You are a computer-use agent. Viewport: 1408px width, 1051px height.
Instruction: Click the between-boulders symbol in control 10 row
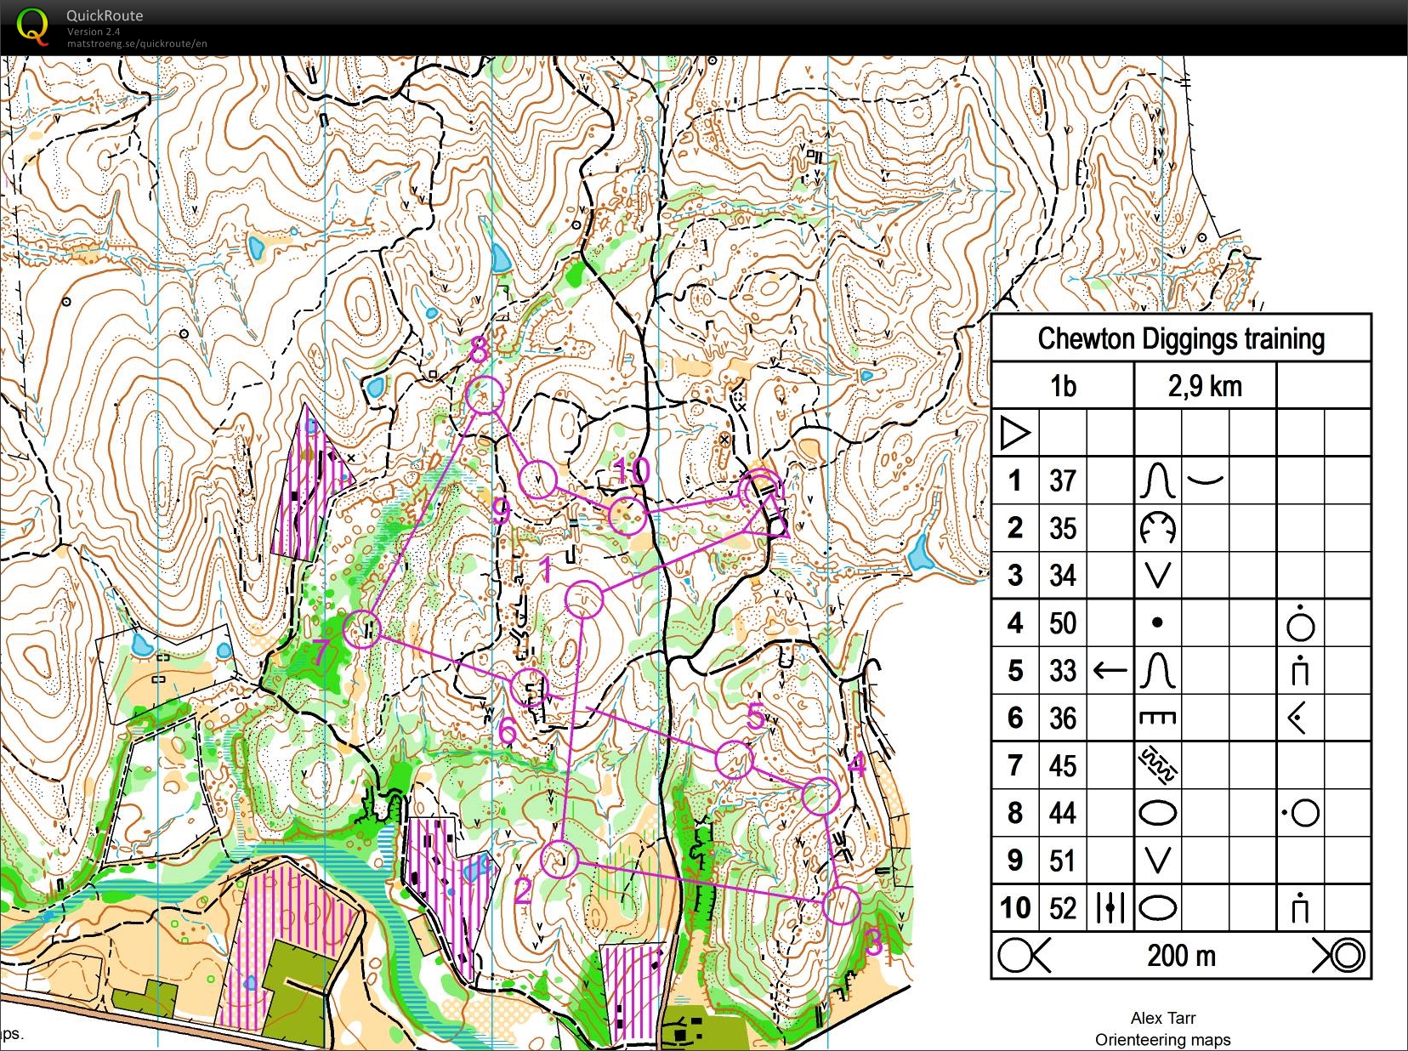tap(1111, 907)
